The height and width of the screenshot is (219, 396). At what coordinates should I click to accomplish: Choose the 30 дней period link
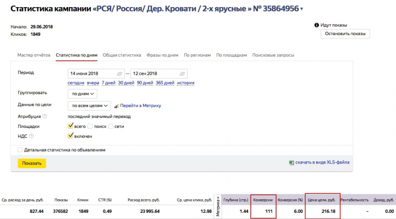(x=126, y=83)
